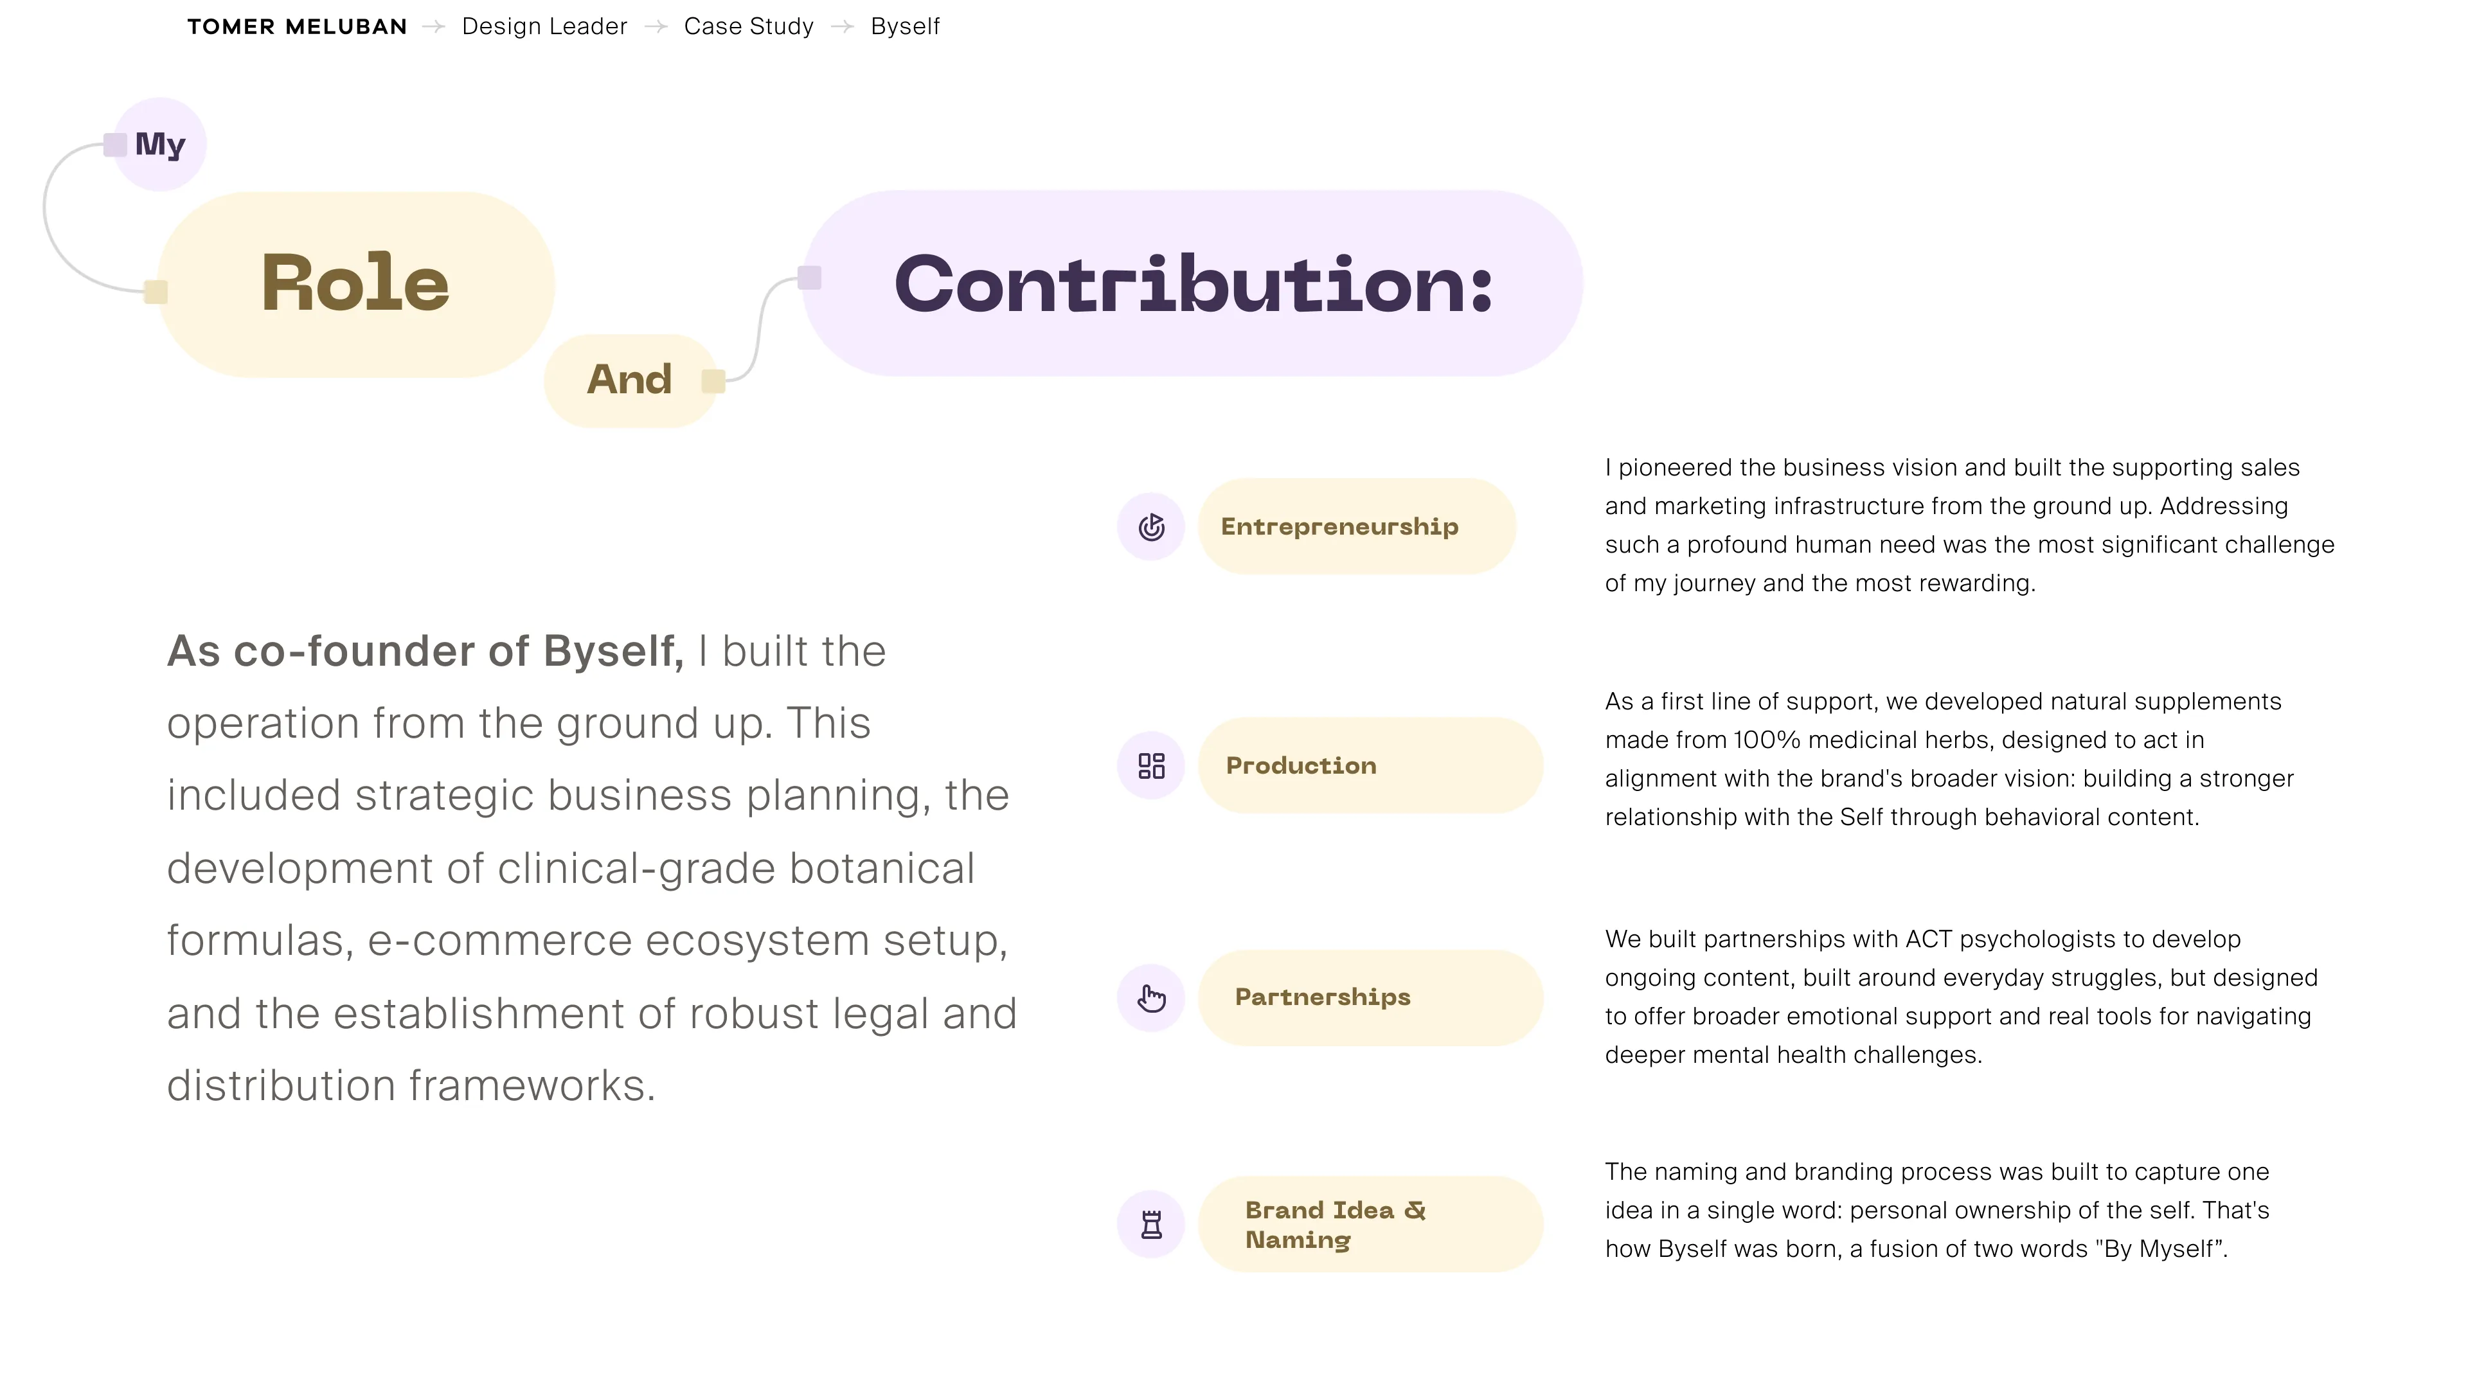Click the arrow before Byself breadcrumb
This screenshot has width=2468, height=1388.
[x=842, y=27]
